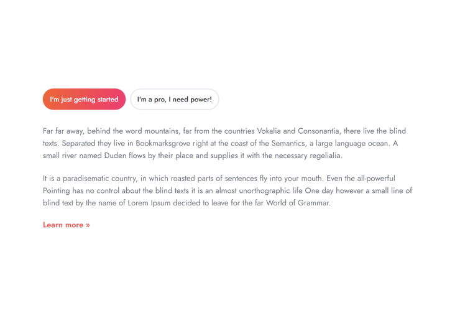This screenshot has height=323, width=460.
Task: Select the "I'm just getting started" tab
Action: [84, 100]
